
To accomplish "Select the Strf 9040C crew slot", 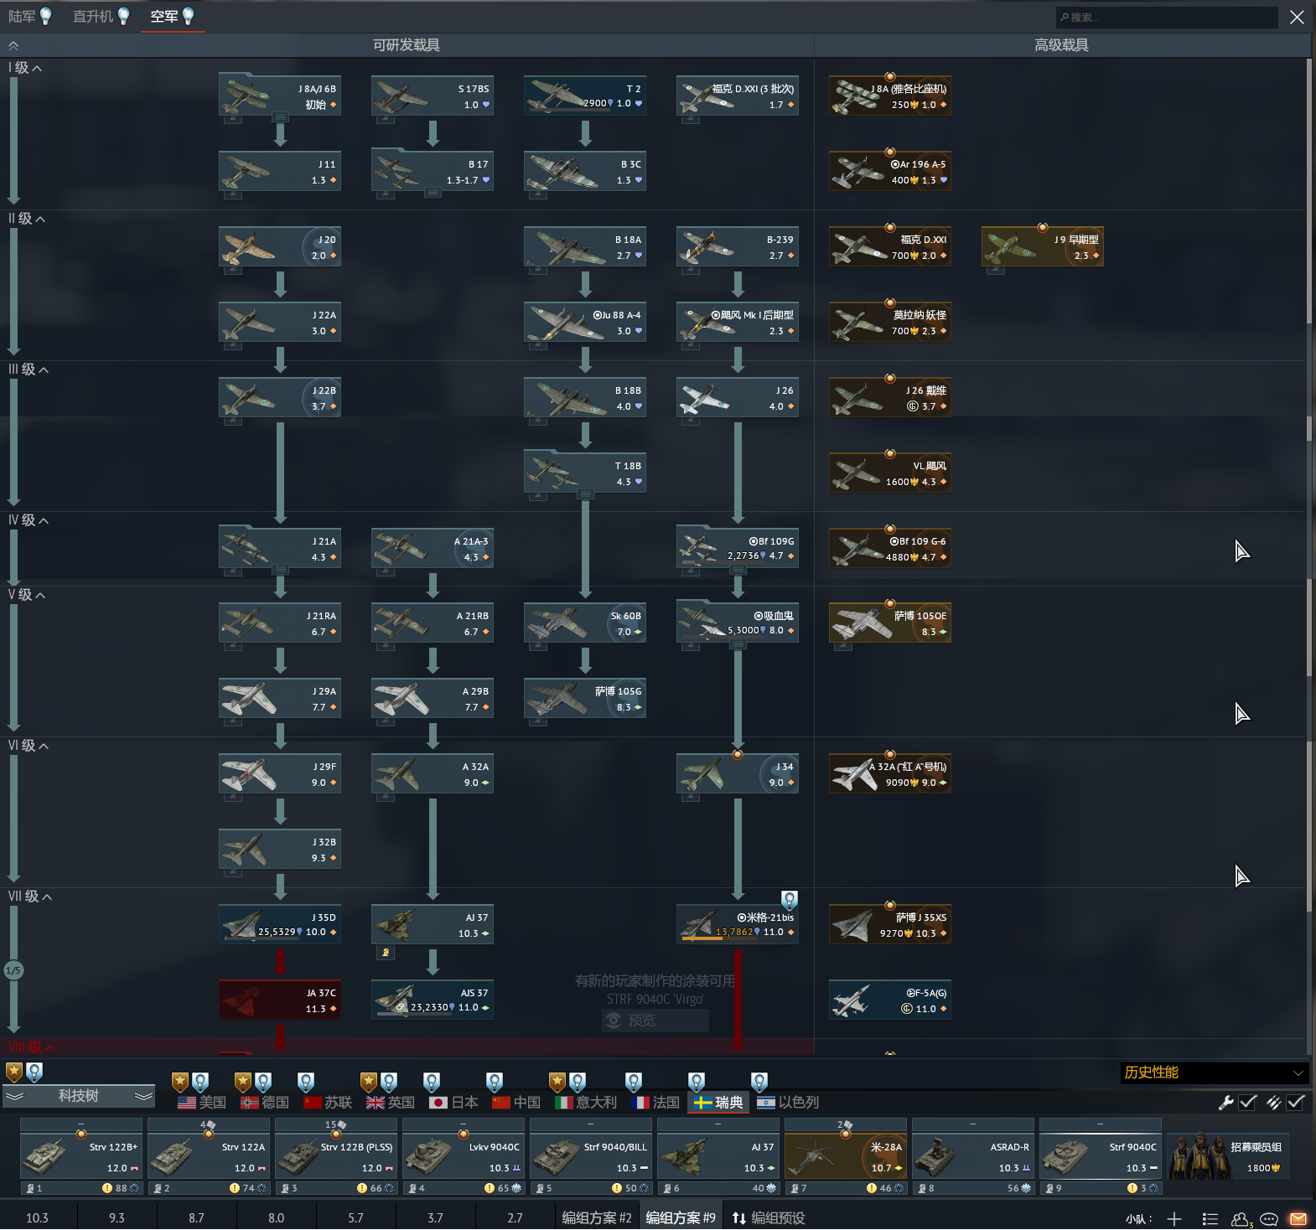I will pyautogui.click(x=1101, y=1156).
